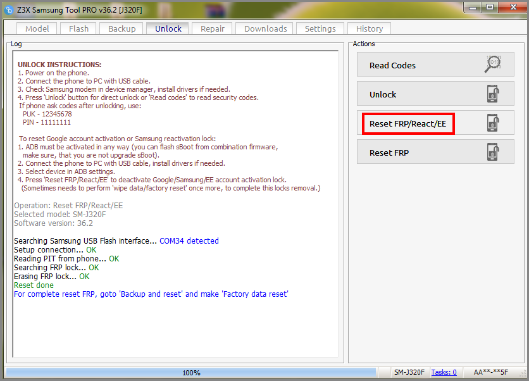529x381 pixels.
Task: Click the Z3X app icon in title bar
Action: click(x=9, y=9)
